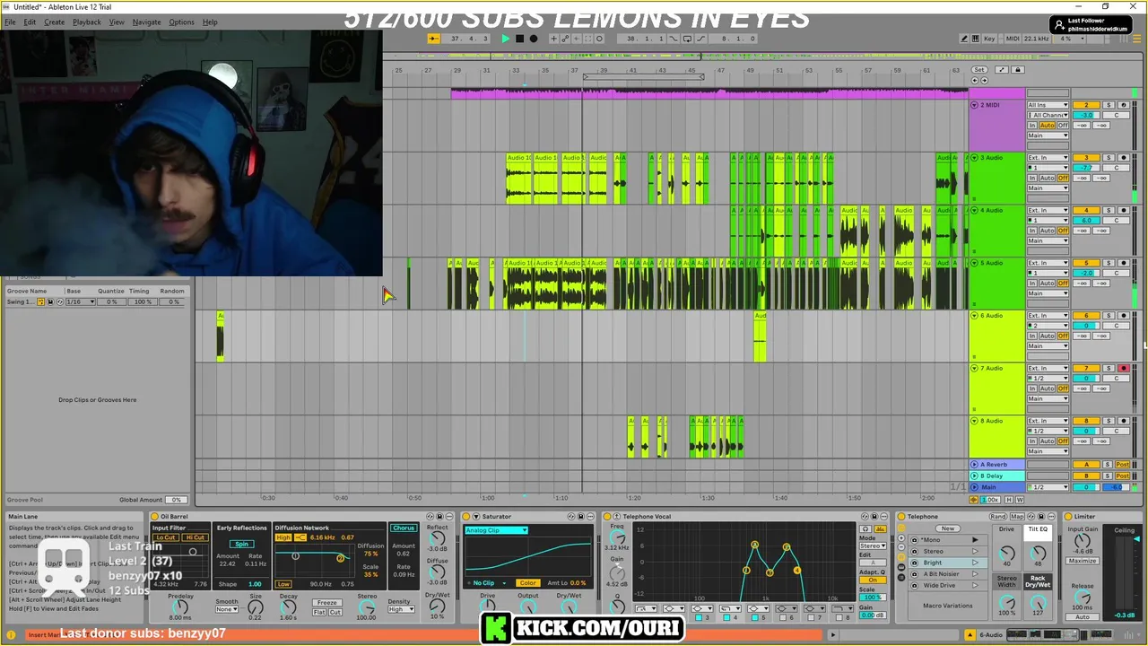Select the Bright macro variation
Viewport: 1148px width, 646px height.
click(x=933, y=563)
